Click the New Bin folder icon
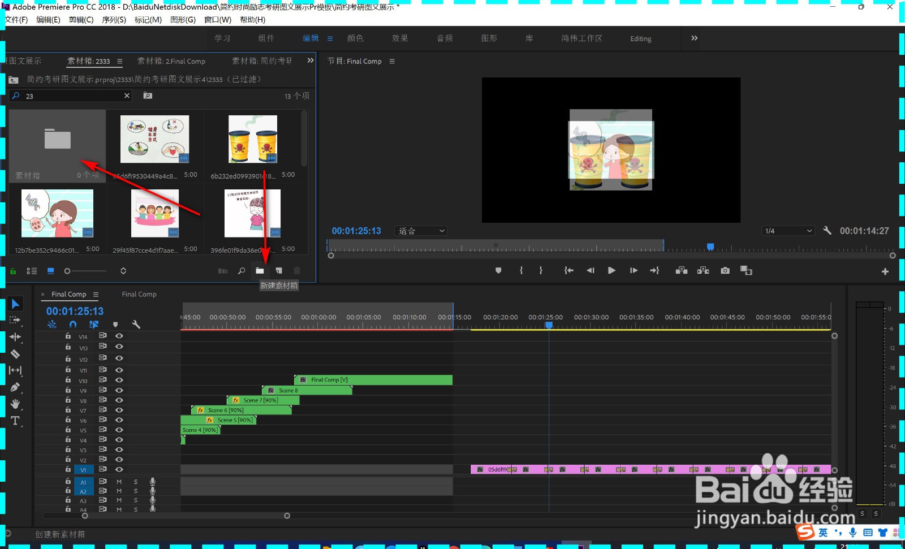The image size is (905, 549). (x=260, y=271)
